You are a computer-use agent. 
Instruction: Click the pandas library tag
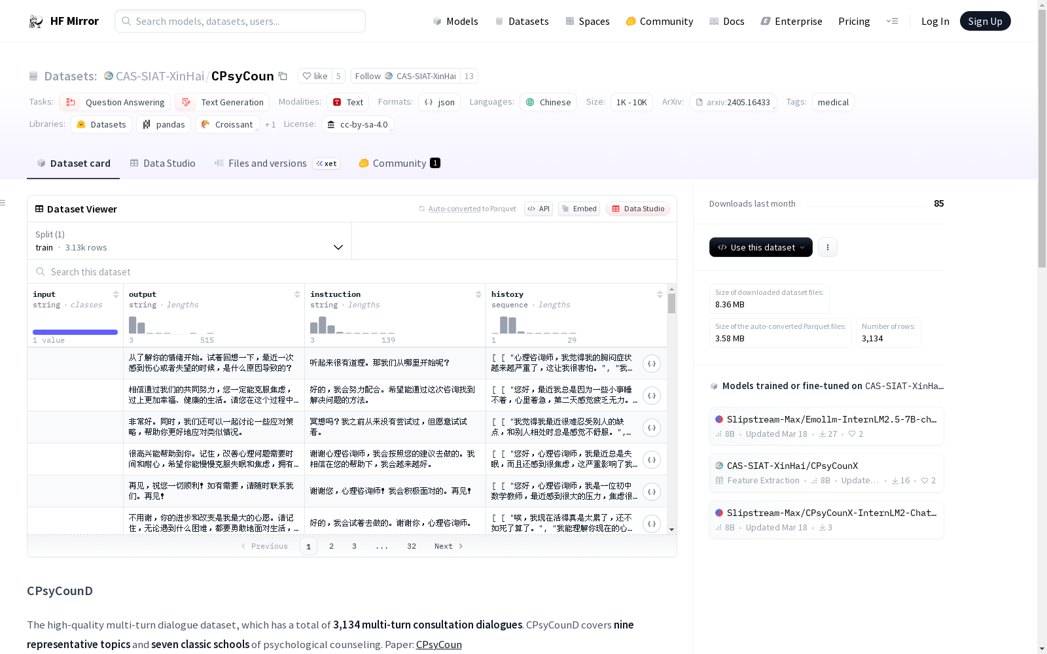click(164, 124)
